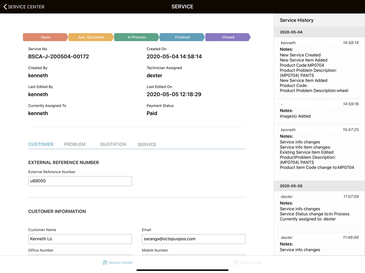Open the Service Center bottom tab label

pos(121,262)
